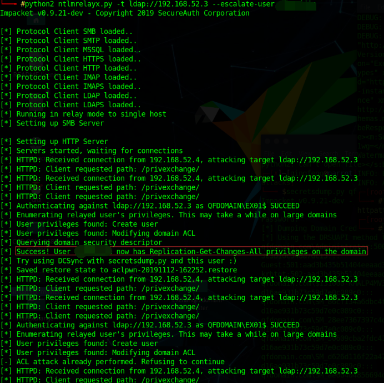Image resolution: width=384 pixels, height=383 pixels.
Task: Open View menu in background terminal window
Action: [x=305, y=153]
